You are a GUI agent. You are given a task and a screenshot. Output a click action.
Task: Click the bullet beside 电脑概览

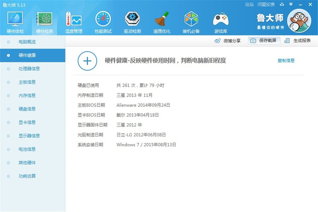(8, 42)
